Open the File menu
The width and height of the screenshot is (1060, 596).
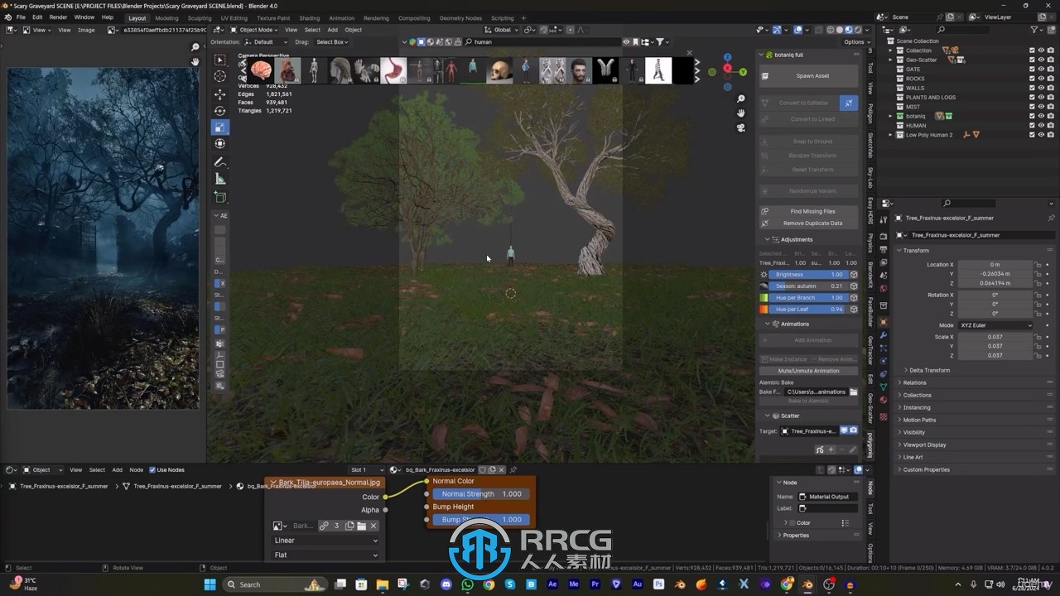click(21, 17)
